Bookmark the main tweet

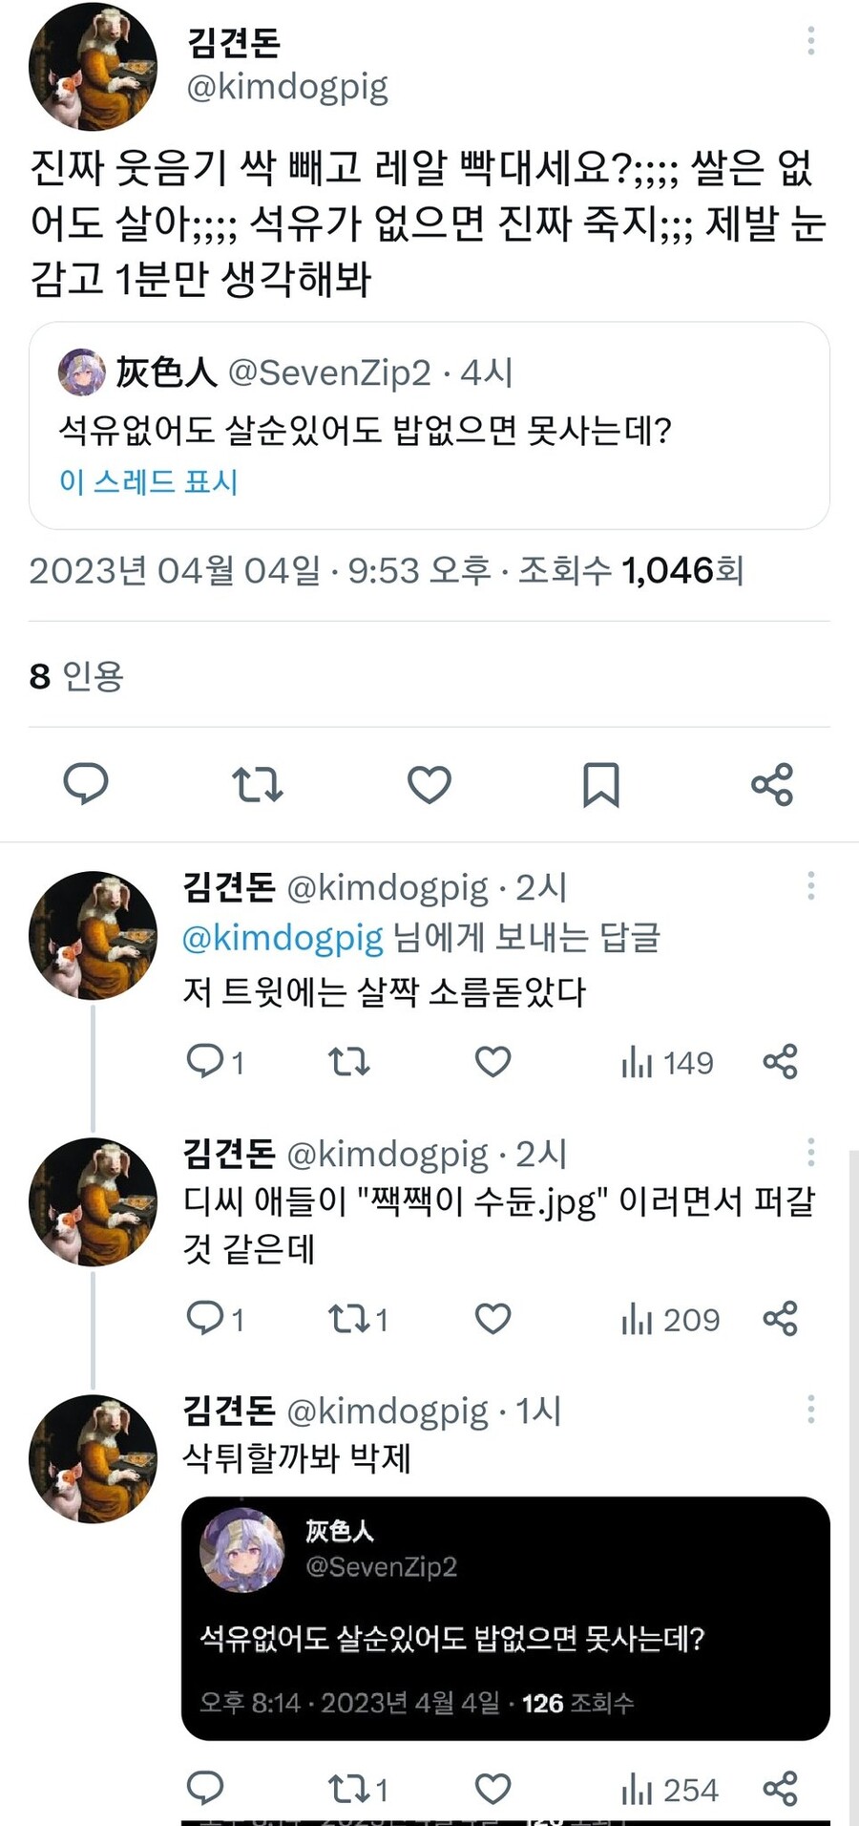point(600,784)
